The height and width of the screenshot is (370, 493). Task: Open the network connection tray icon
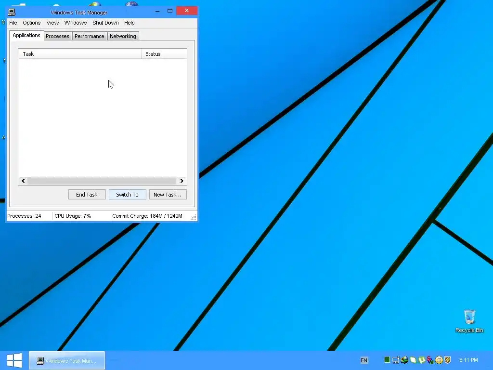(396, 359)
